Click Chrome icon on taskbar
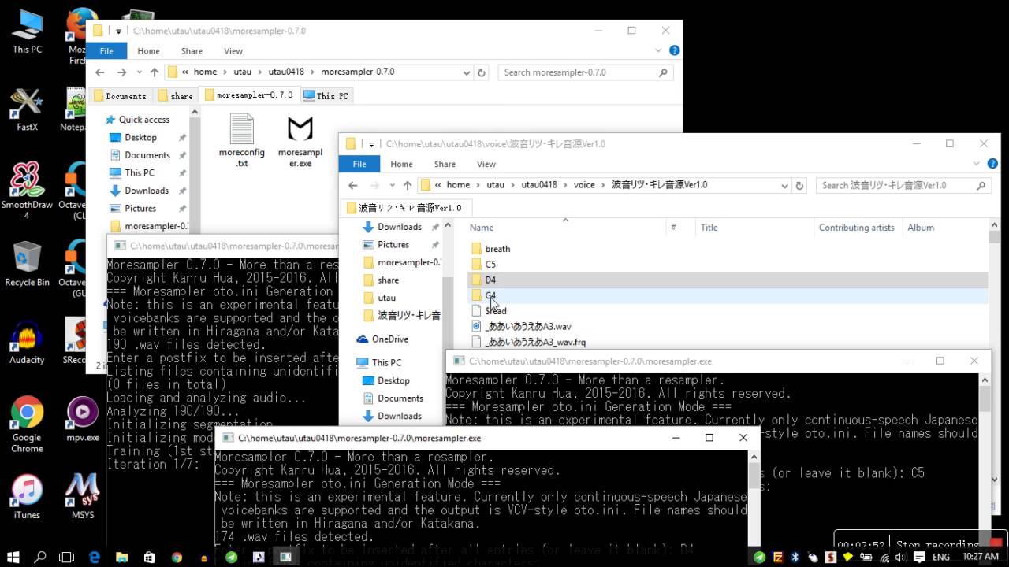 177,557
